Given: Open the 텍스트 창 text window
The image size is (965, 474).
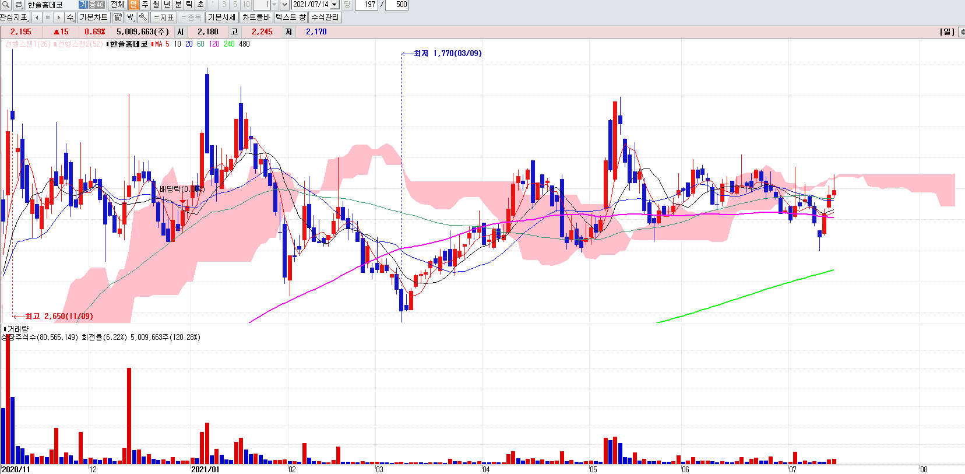Looking at the screenshot, I should click(291, 17).
